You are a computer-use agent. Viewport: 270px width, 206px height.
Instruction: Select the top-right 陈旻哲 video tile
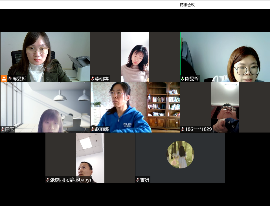(x=225, y=57)
